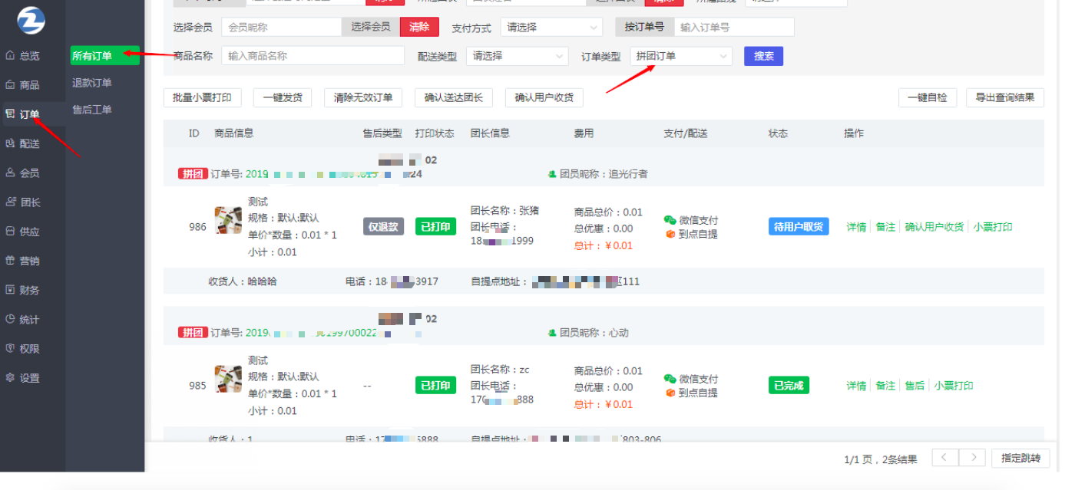This screenshot has height=490, width=1065.
Task: Click the 输入订单号 order number field
Action: (x=734, y=27)
